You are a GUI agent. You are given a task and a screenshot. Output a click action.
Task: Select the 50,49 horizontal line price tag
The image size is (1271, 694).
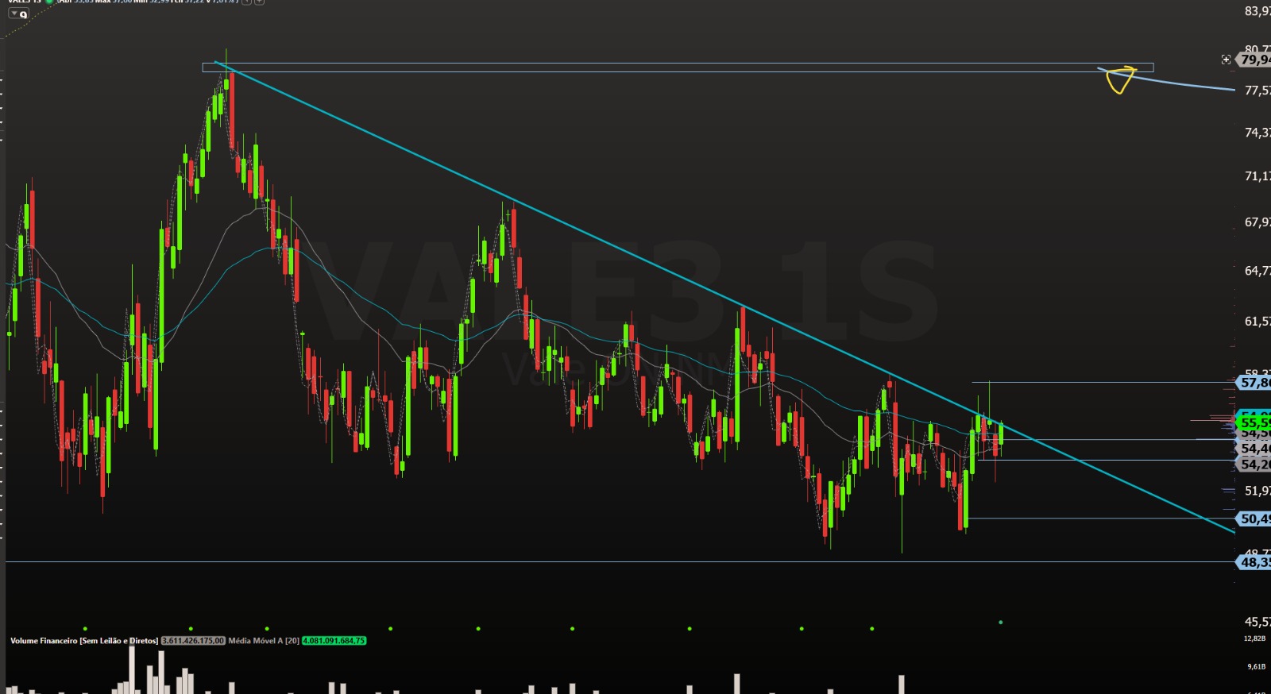click(1254, 519)
